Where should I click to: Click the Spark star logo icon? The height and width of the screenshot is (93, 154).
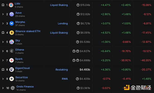(x=12, y=60)
